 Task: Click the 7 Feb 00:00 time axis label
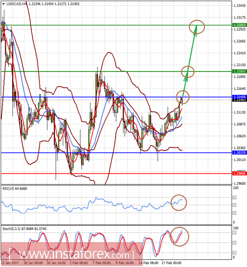pyautogui.click(x=101, y=263)
